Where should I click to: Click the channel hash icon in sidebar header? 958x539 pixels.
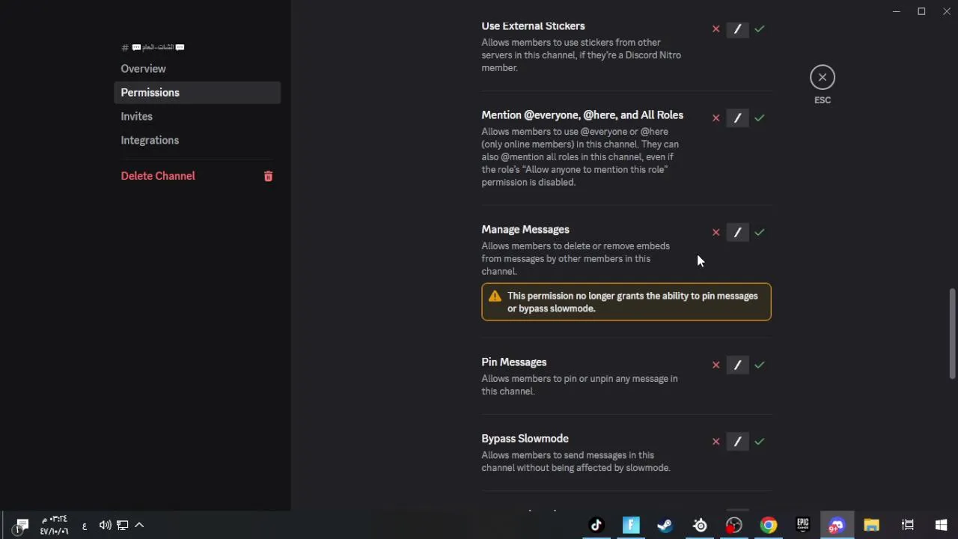(x=125, y=48)
